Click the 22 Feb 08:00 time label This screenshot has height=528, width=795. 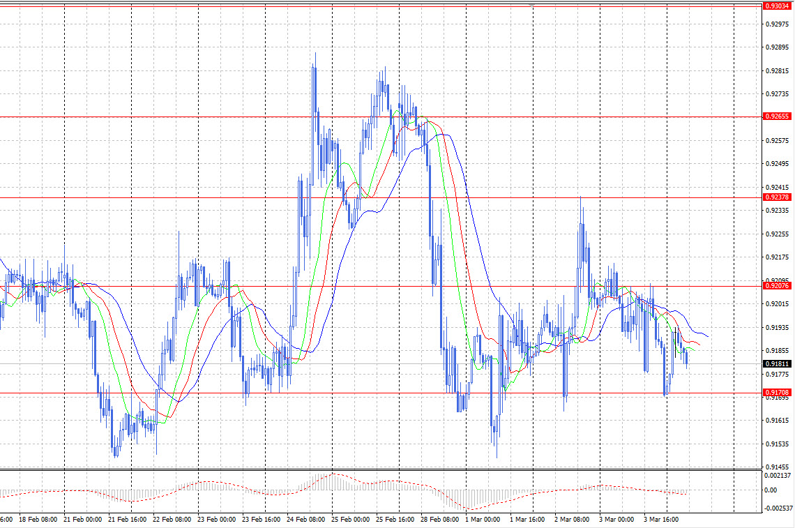[x=172, y=520]
